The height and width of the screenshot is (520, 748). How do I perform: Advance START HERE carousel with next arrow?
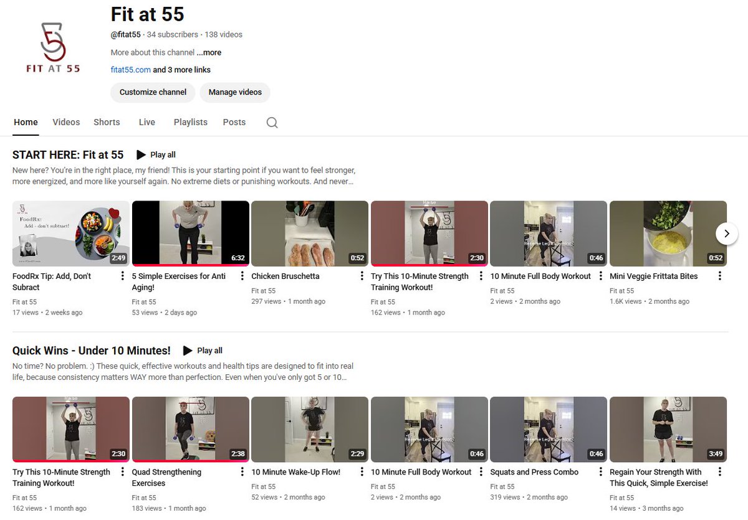727,234
